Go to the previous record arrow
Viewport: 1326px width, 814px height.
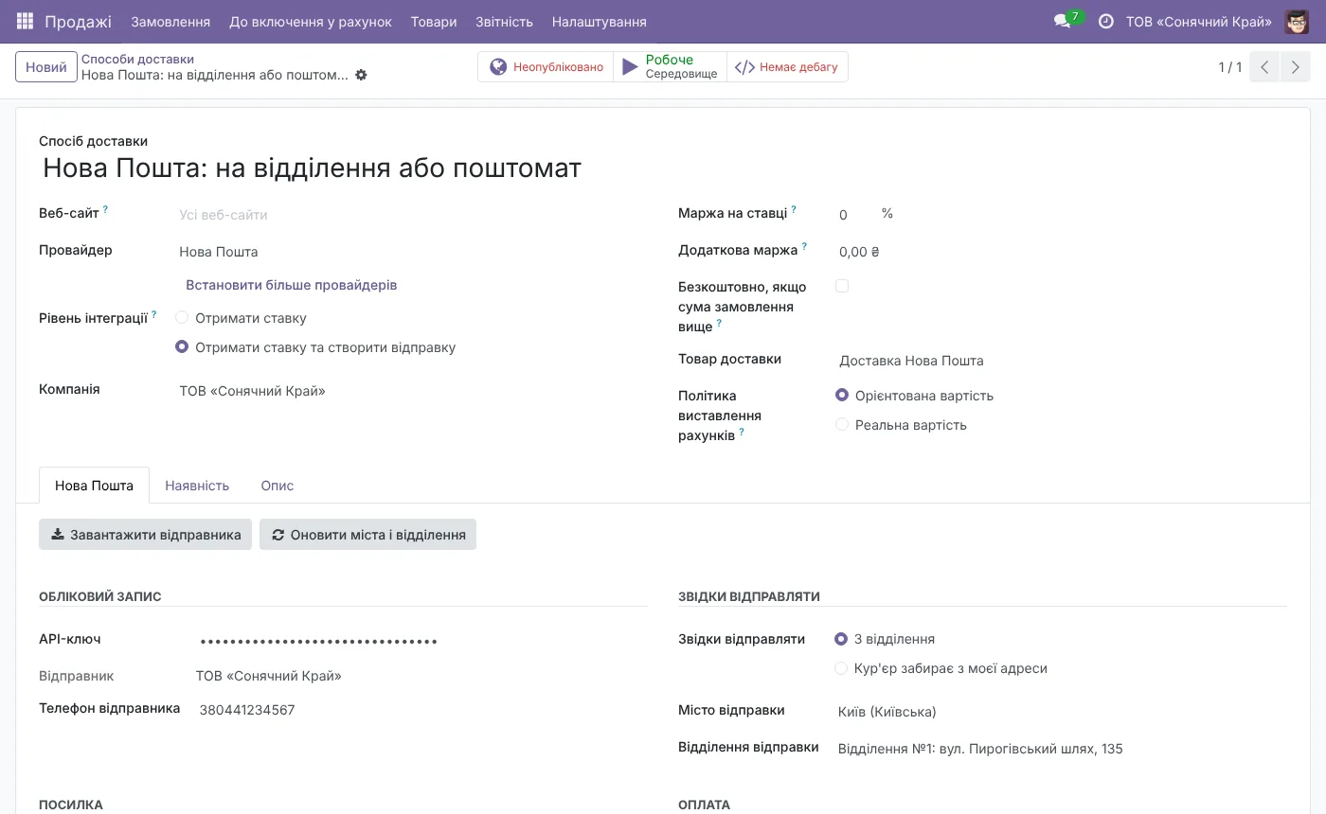(1264, 67)
